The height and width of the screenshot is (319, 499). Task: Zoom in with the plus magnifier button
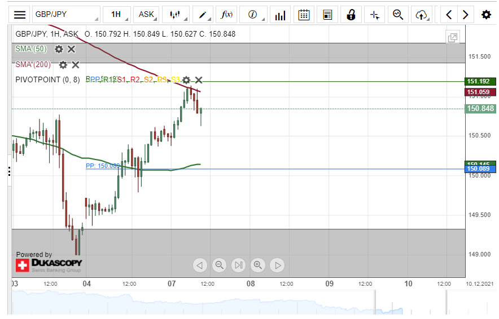click(x=258, y=265)
